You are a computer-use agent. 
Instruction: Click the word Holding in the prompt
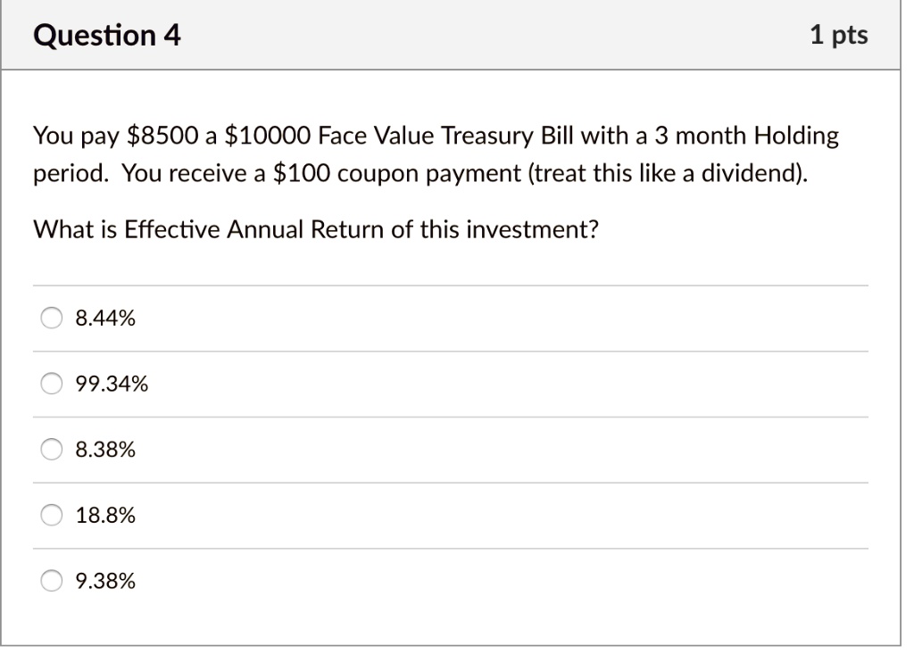click(x=797, y=136)
